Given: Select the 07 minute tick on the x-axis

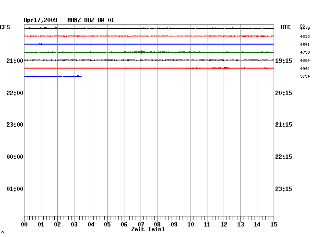Looking at the screenshot, I should point(141,224).
